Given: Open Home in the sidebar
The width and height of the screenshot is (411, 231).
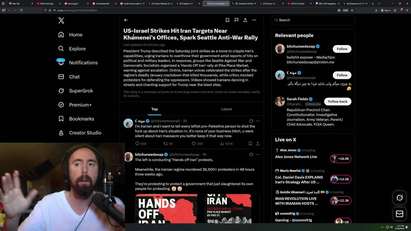Looking at the screenshot, I should (70, 35).
